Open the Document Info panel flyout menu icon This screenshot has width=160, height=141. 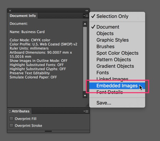tap(86, 16)
